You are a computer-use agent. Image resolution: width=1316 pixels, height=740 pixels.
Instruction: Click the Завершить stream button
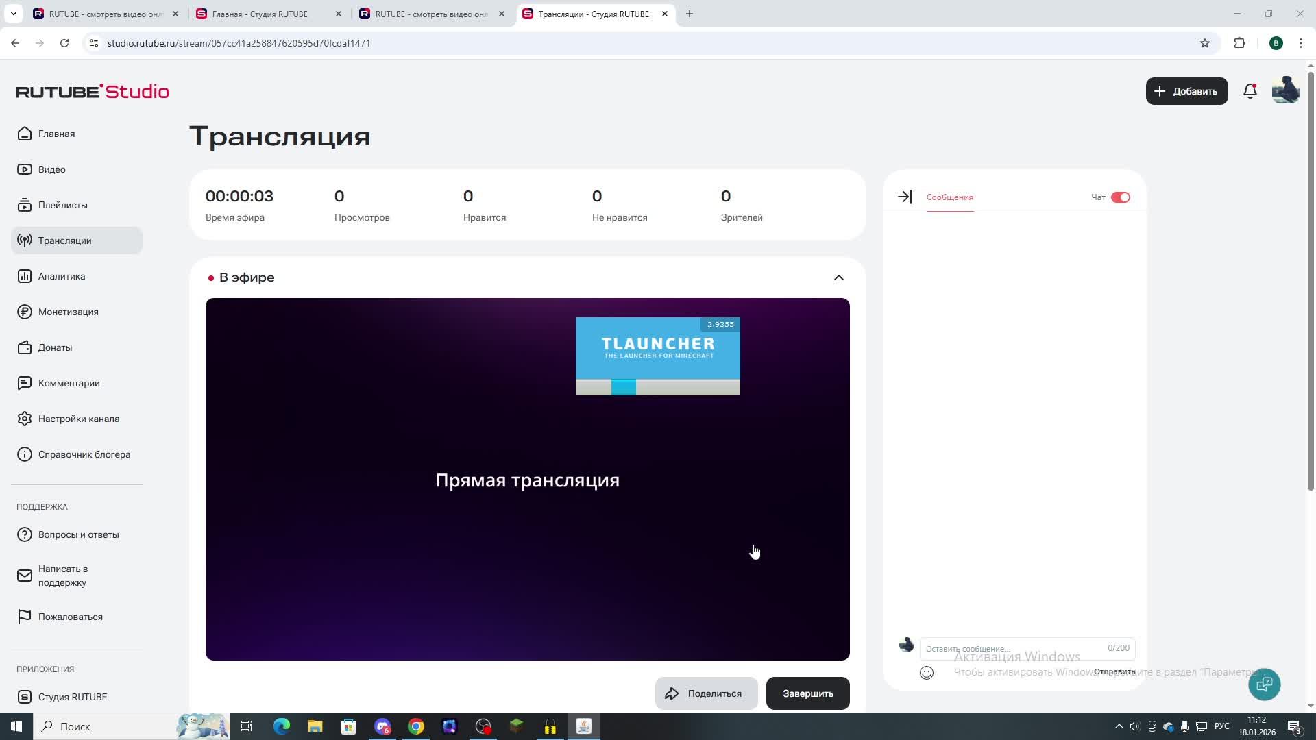[807, 693]
